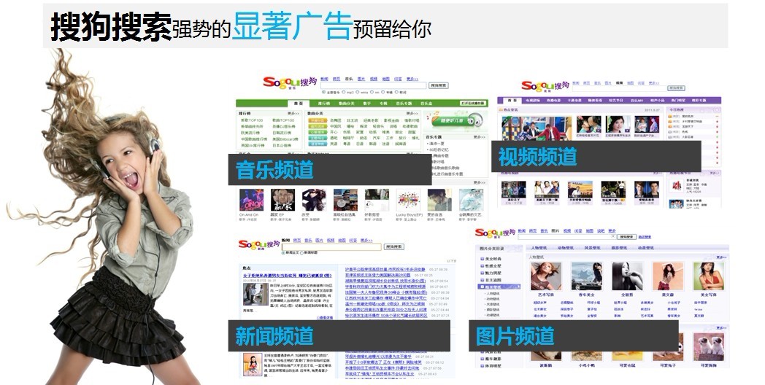This screenshot has height=385, width=765.
Task: Open the 美女写真 wallpaper thumbnail
Action: pos(709,276)
